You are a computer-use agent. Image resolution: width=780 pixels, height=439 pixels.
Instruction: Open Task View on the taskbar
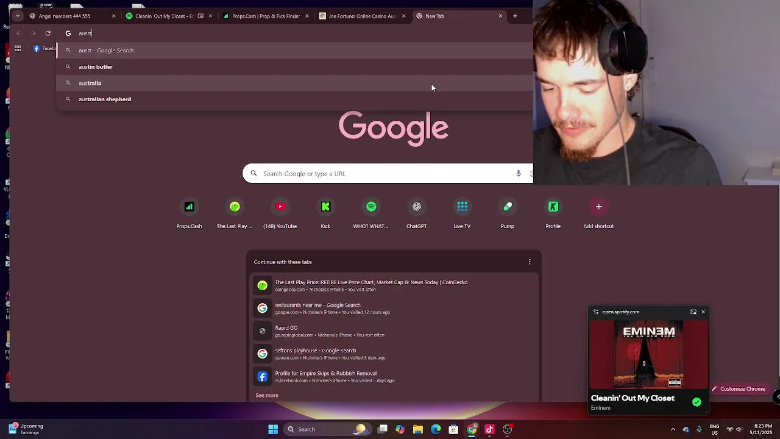tap(383, 429)
